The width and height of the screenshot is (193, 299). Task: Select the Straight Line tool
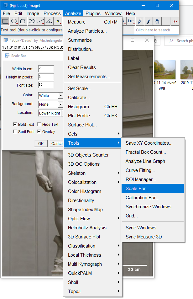point(40,21)
